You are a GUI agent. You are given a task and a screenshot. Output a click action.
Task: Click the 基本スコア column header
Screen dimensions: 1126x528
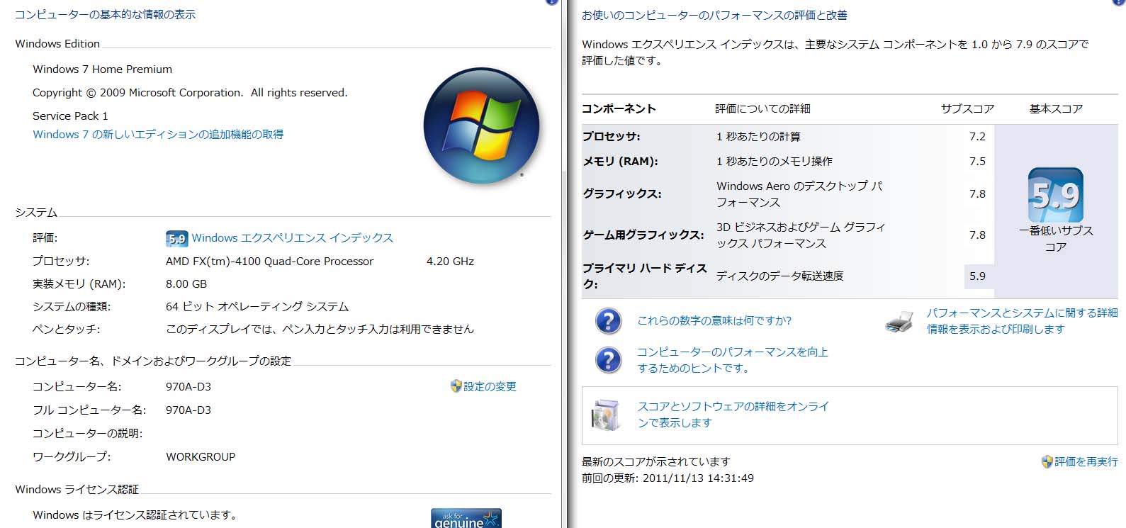(1056, 109)
